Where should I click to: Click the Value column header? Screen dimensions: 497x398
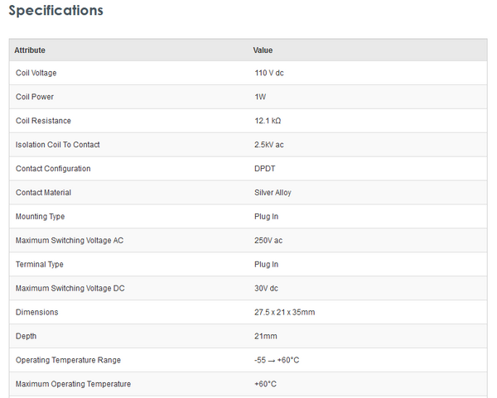coord(263,50)
